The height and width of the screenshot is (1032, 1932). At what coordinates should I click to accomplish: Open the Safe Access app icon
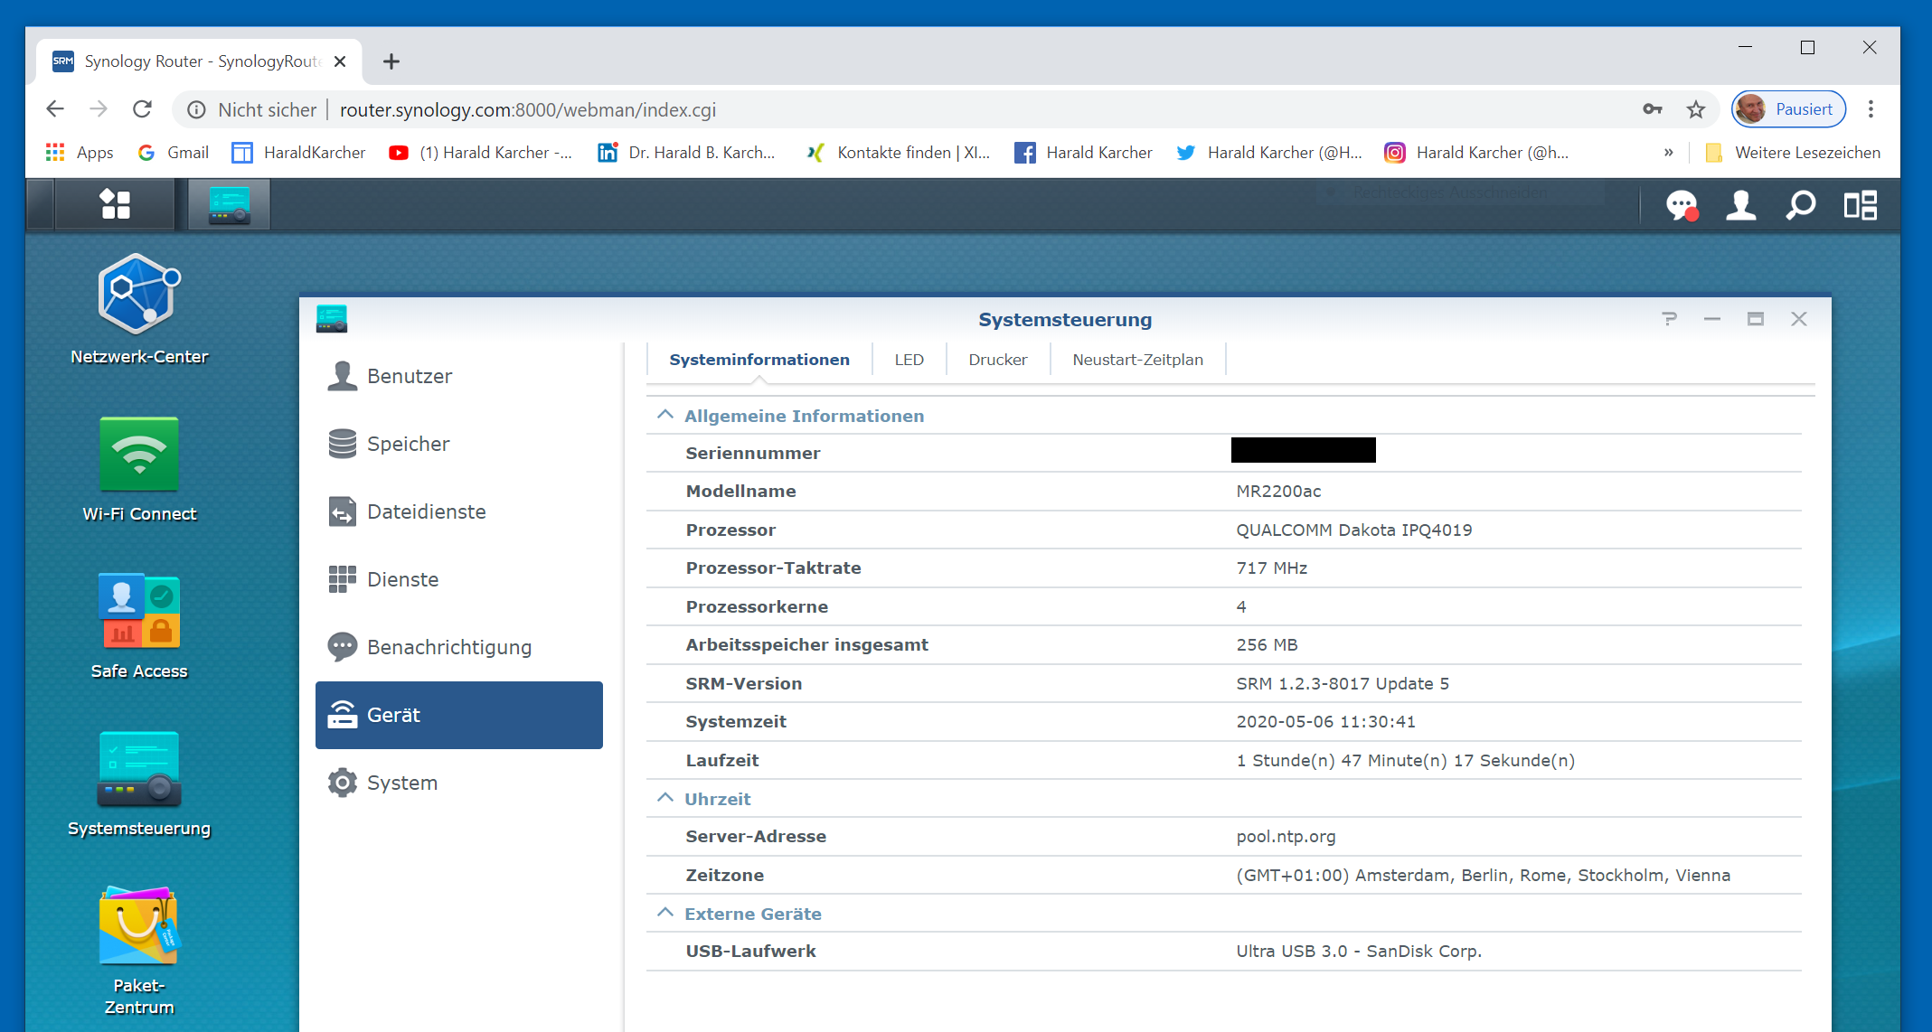click(x=138, y=612)
